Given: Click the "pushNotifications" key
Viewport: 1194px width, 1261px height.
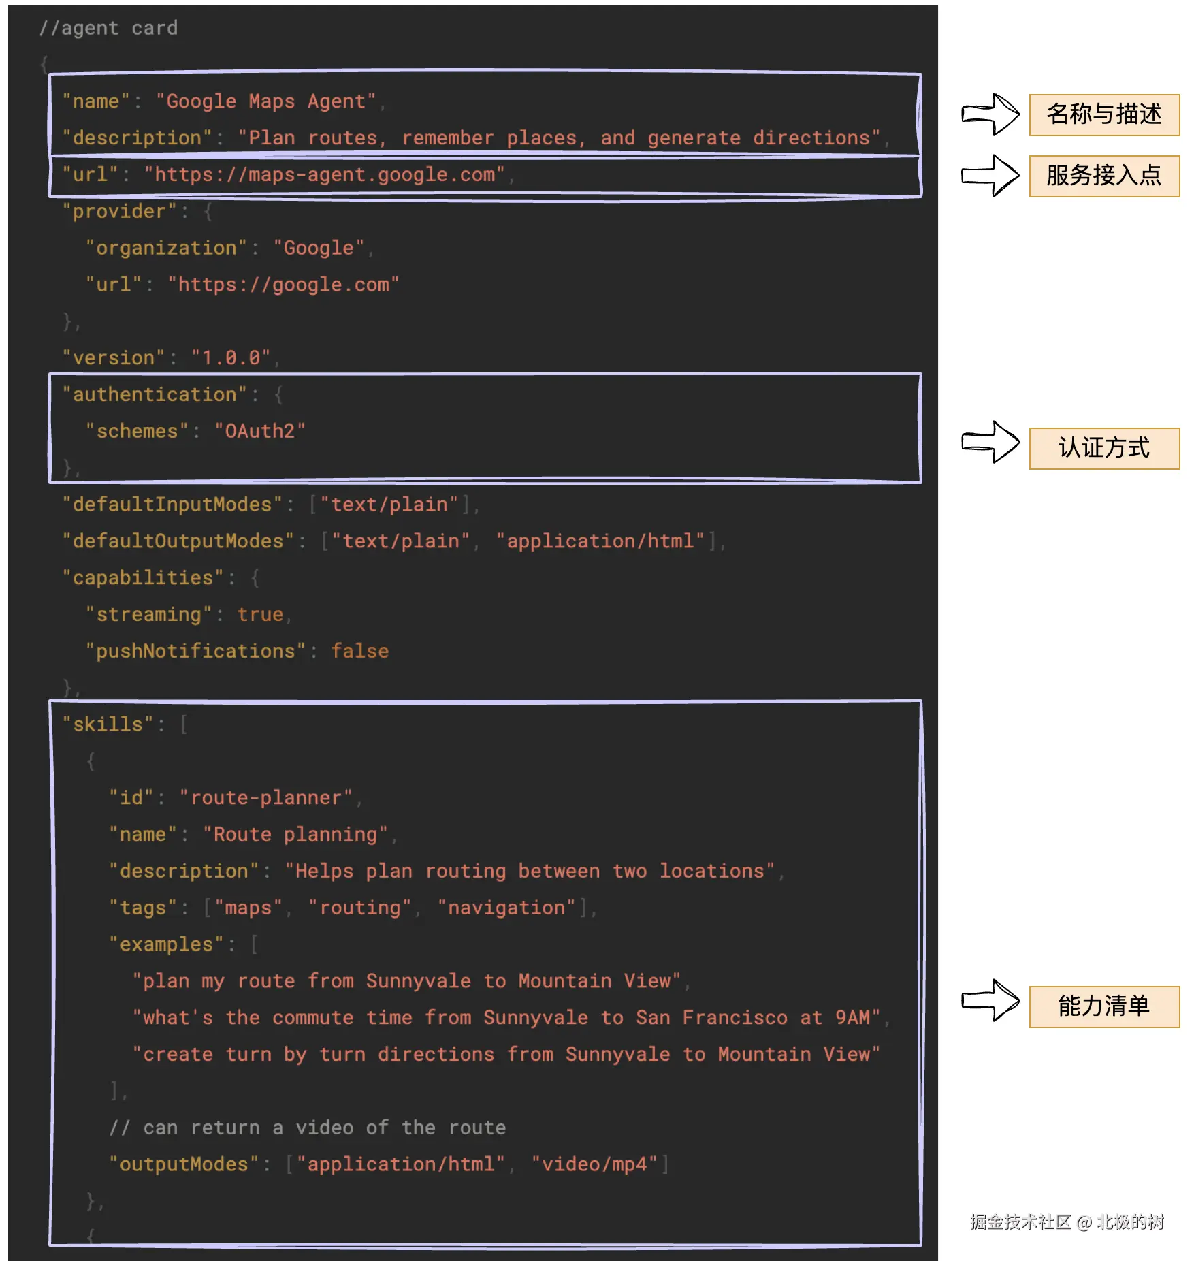Looking at the screenshot, I should 195,652.
